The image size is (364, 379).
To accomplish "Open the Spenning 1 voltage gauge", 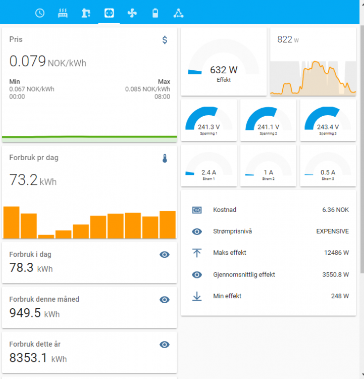I will click(210, 120).
